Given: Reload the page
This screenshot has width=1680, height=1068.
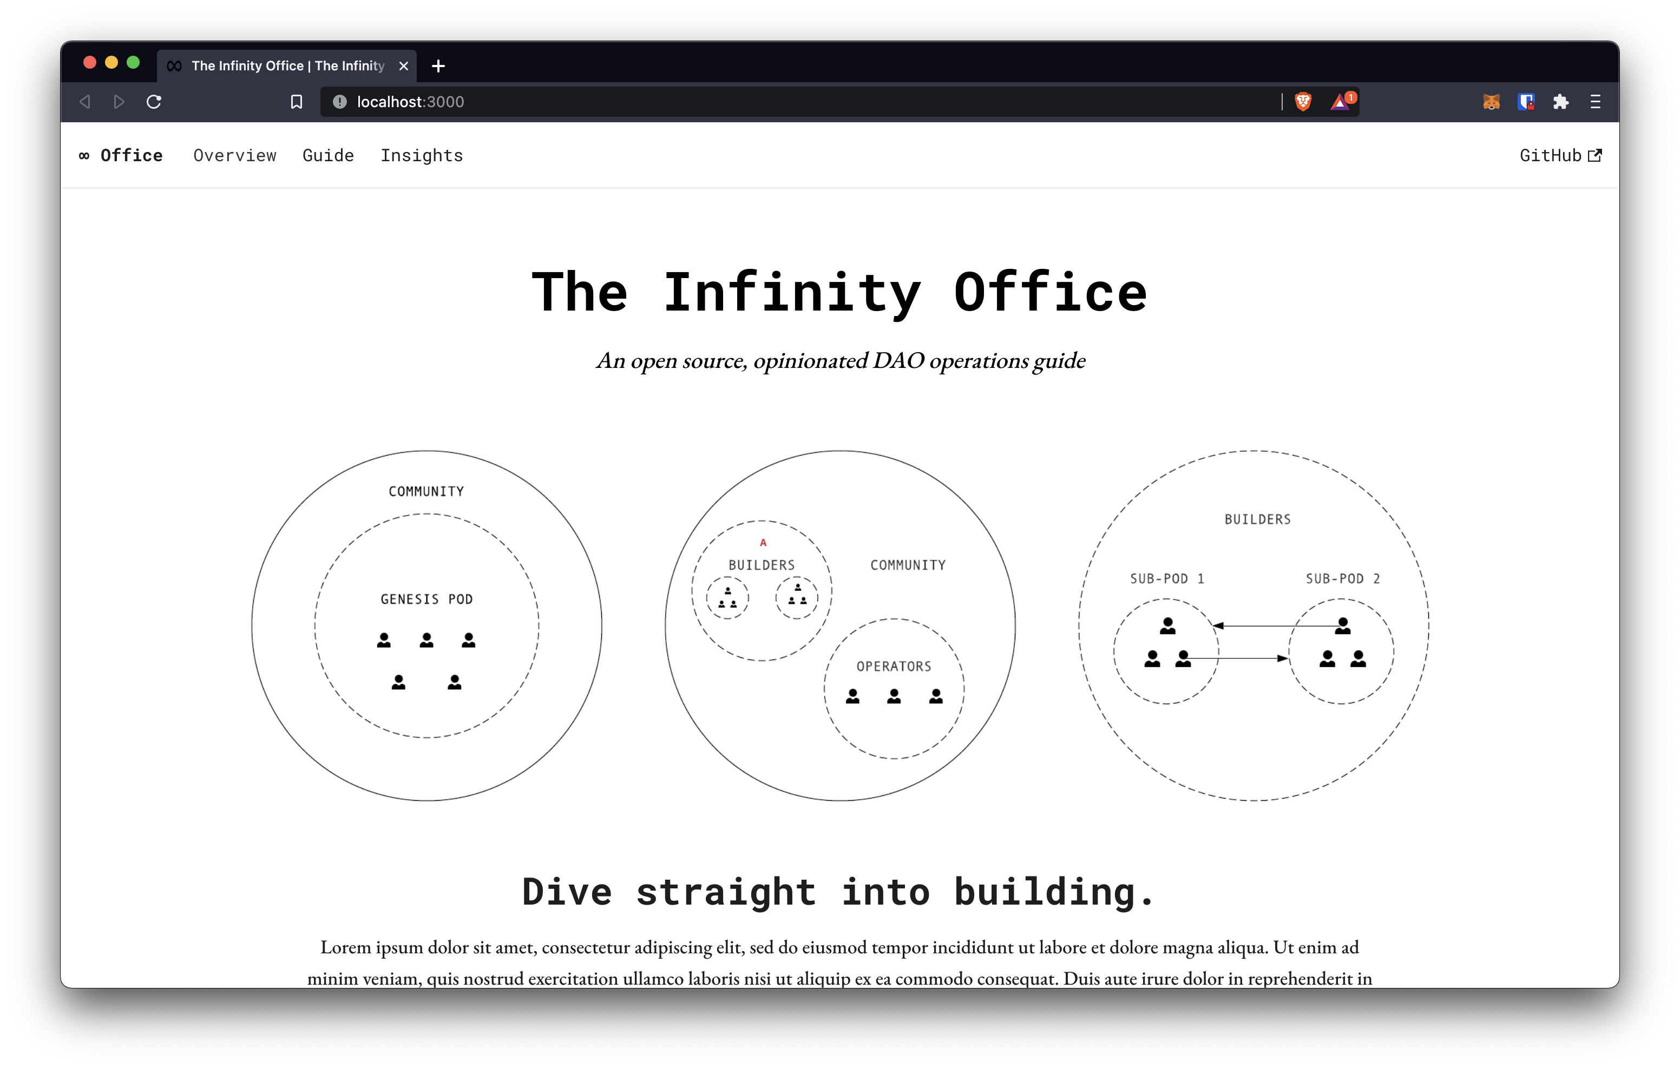Looking at the screenshot, I should tap(154, 102).
